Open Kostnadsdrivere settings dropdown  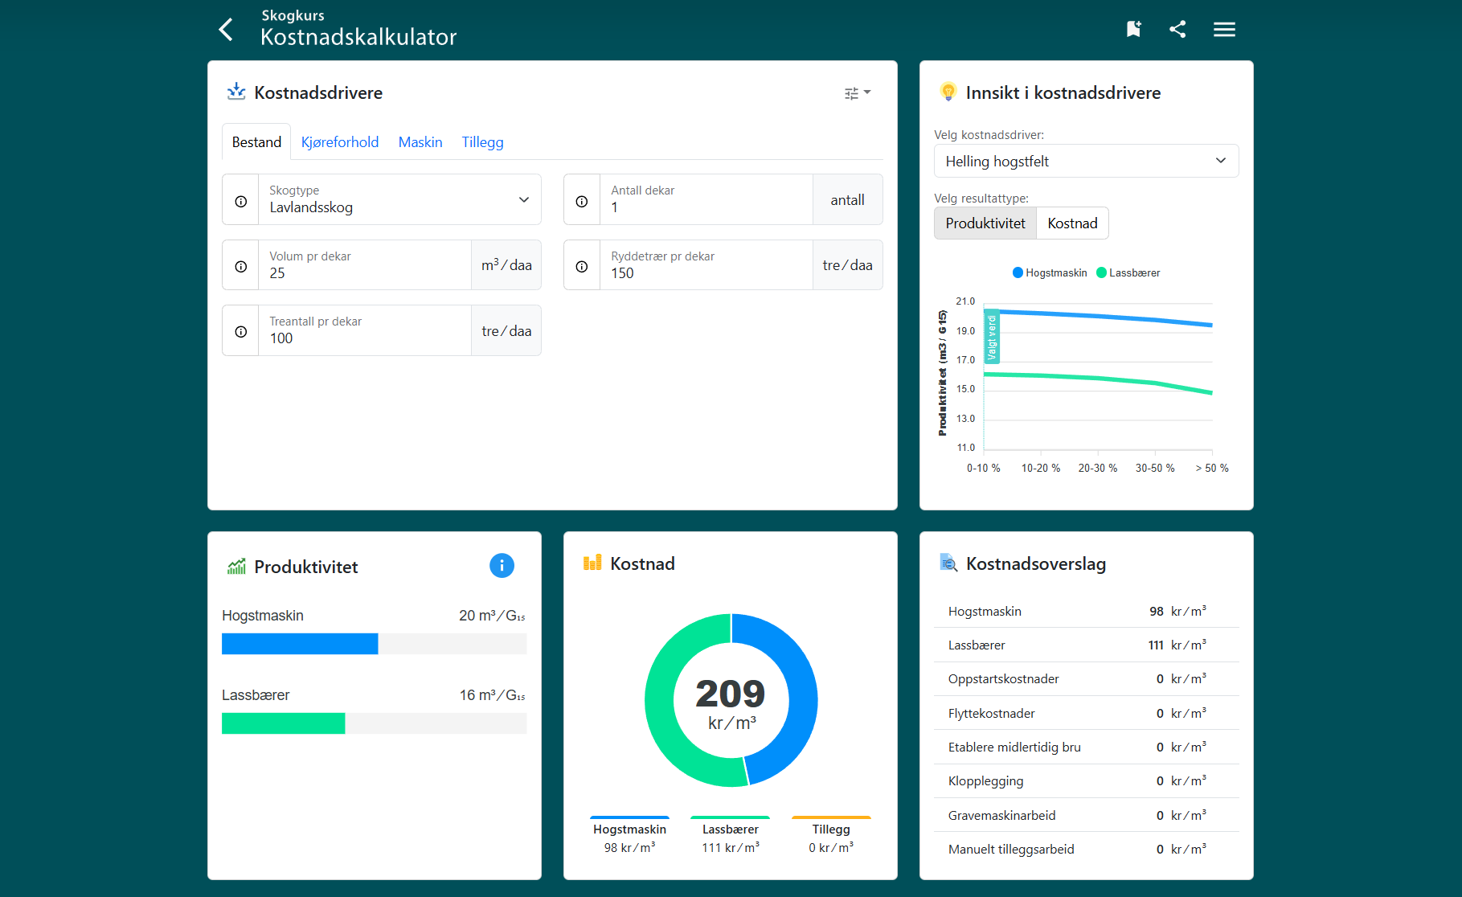click(x=857, y=93)
